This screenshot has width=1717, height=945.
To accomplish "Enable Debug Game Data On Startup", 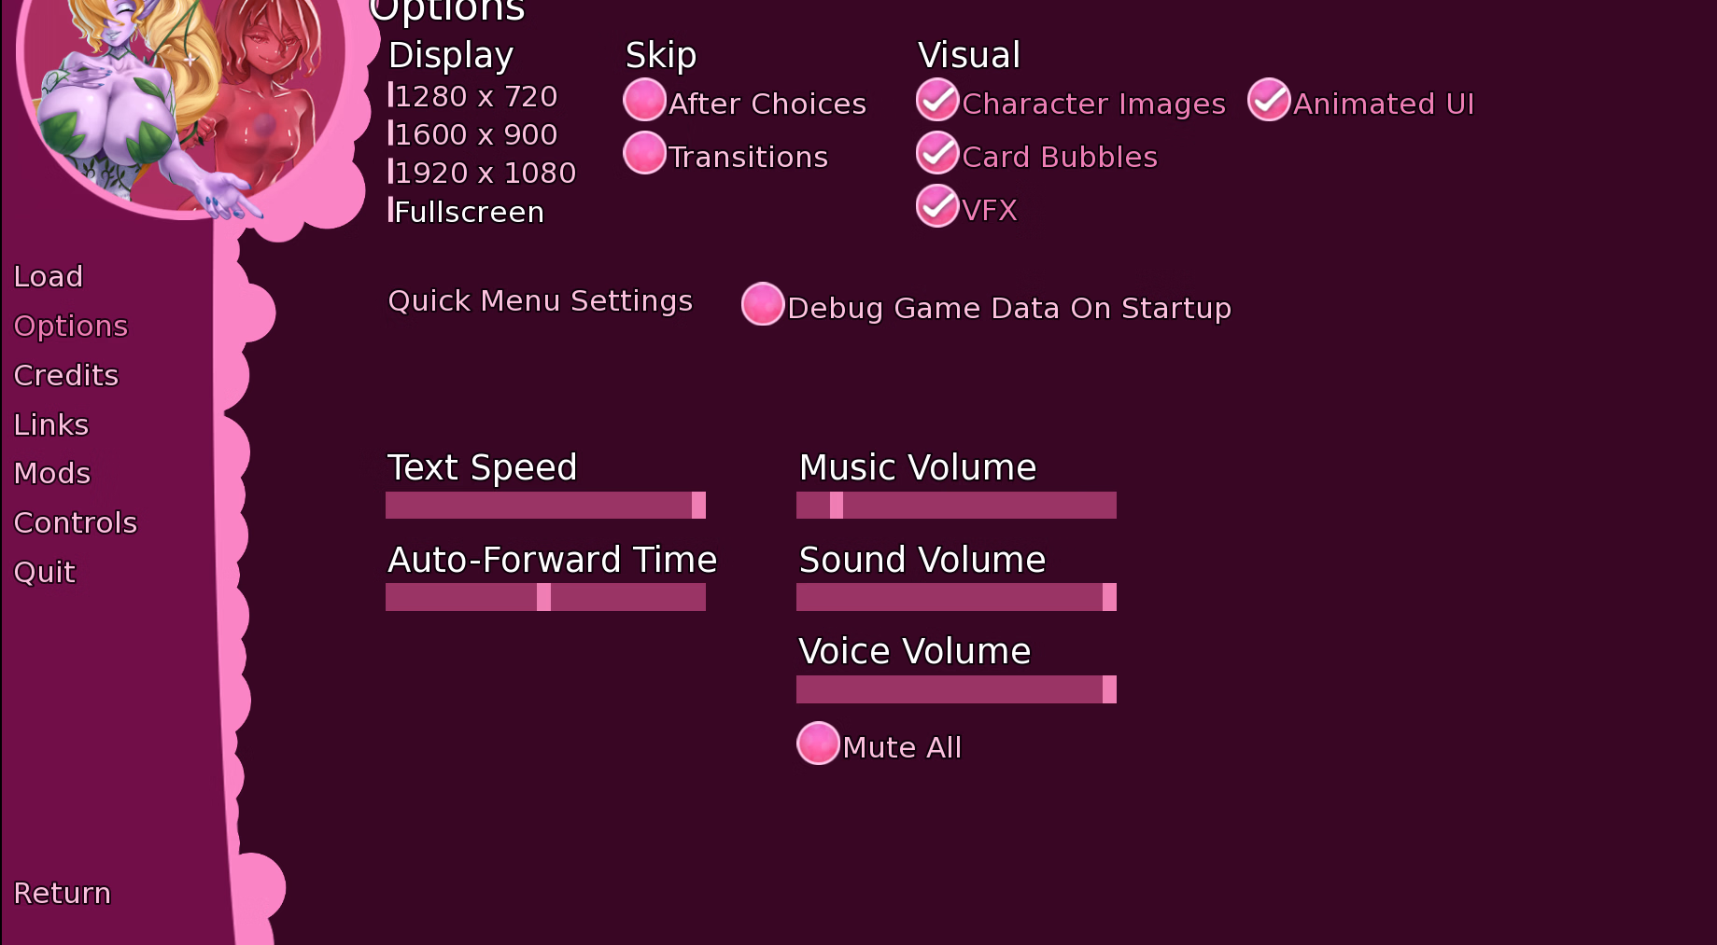I will click(x=763, y=305).
